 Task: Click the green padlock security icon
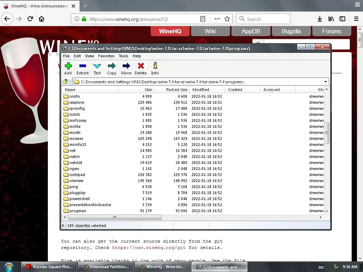tap(84, 19)
